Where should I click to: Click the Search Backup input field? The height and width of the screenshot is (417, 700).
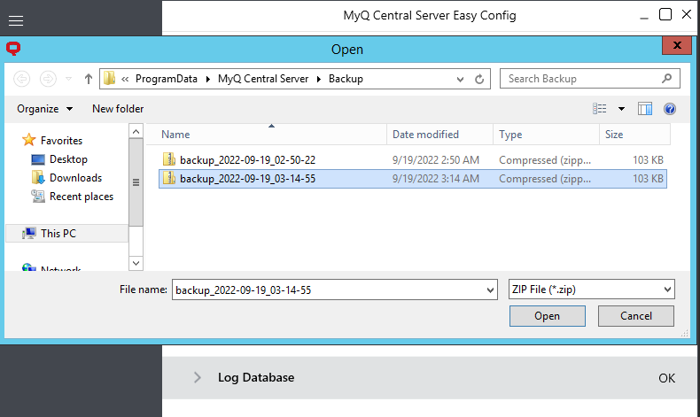[580, 79]
